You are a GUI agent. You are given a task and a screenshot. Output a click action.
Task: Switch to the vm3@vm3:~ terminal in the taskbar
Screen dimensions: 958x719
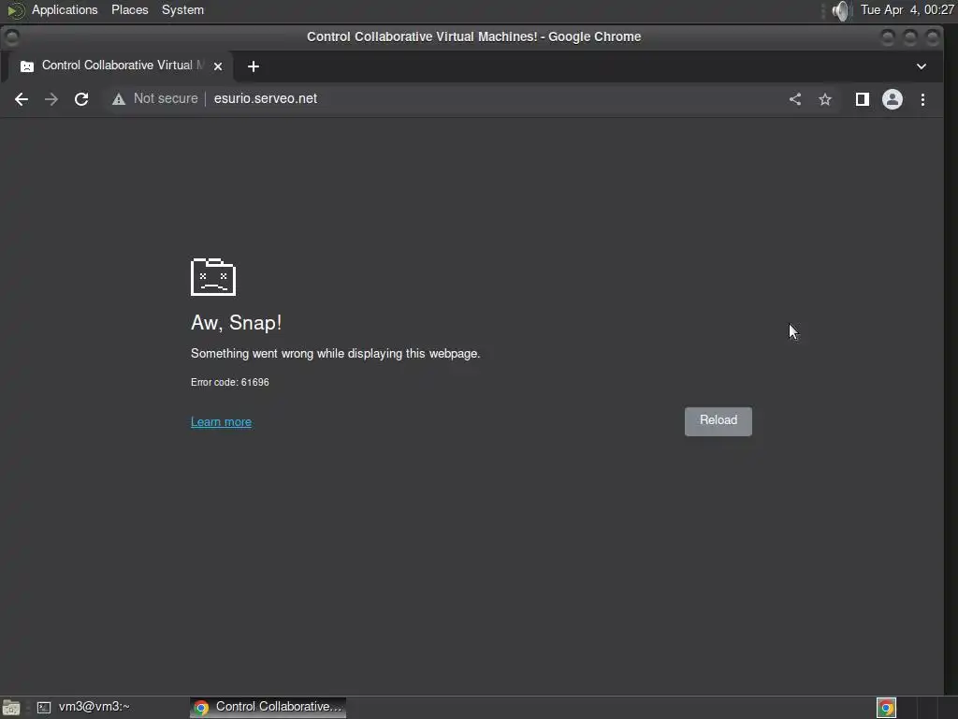click(x=83, y=707)
